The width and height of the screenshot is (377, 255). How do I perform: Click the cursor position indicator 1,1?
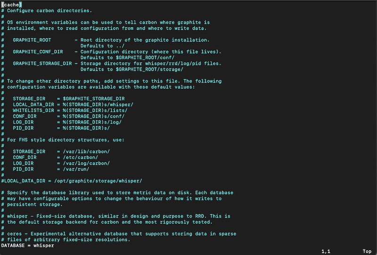click(x=326, y=251)
